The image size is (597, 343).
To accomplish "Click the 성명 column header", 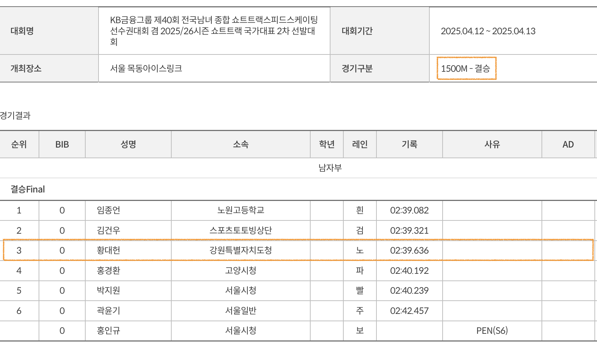I will (128, 144).
